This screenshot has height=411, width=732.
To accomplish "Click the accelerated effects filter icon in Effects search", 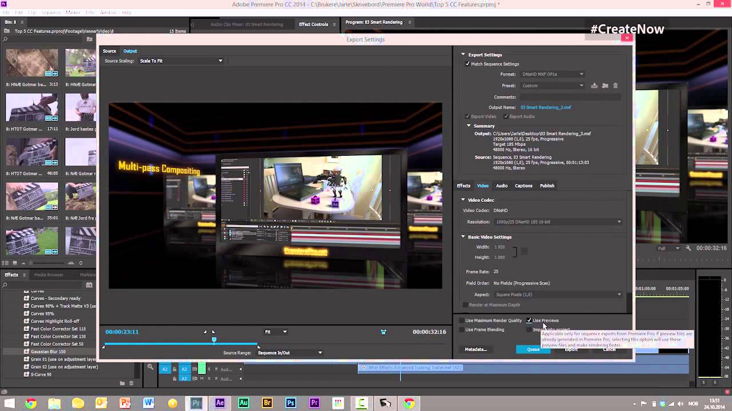I will (x=89, y=285).
